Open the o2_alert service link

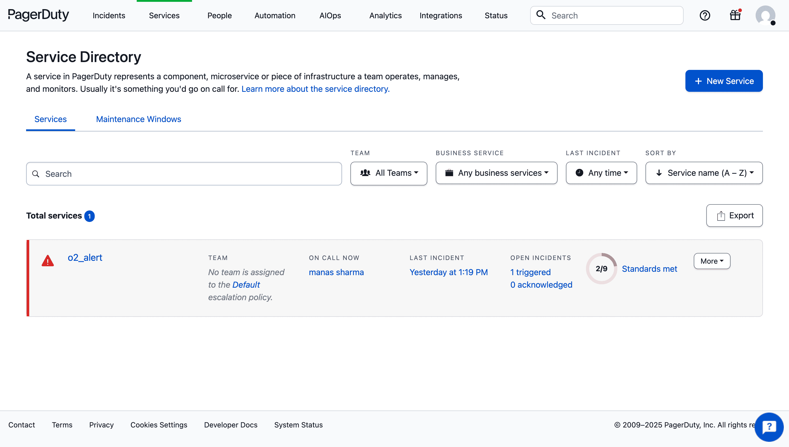click(x=85, y=258)
